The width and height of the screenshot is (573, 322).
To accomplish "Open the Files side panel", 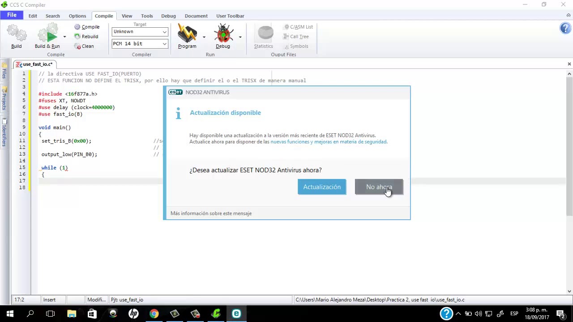I will click(x=4, y=72).
